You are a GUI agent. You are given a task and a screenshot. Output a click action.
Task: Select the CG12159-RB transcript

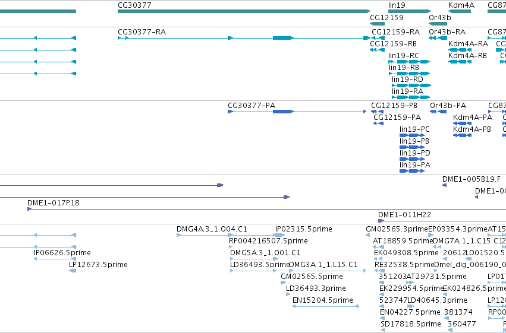[377, 50]
